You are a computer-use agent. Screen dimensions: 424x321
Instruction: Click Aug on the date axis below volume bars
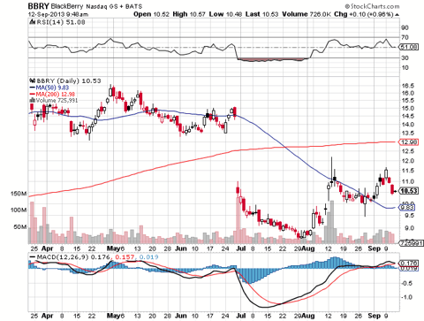coord(308,248)
